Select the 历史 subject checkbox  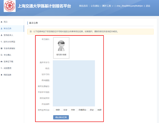click(88, 110)
